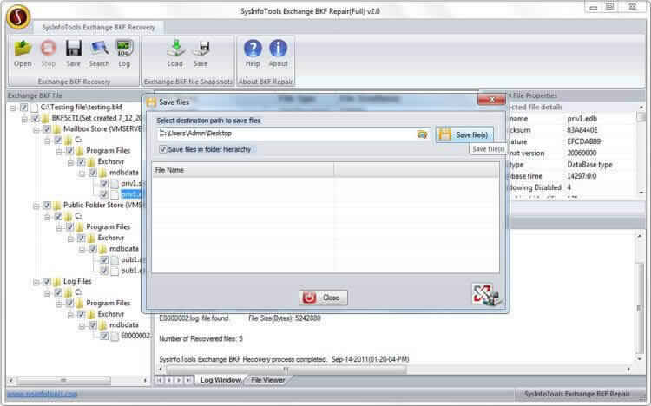This screenshot has width=651, height=406.
Task: Click the '20060000' format version value
Action: coord(582,154)
